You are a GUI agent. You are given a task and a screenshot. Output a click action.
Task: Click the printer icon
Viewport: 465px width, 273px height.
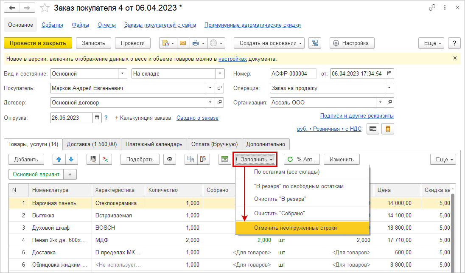click(x=196, y=43)
